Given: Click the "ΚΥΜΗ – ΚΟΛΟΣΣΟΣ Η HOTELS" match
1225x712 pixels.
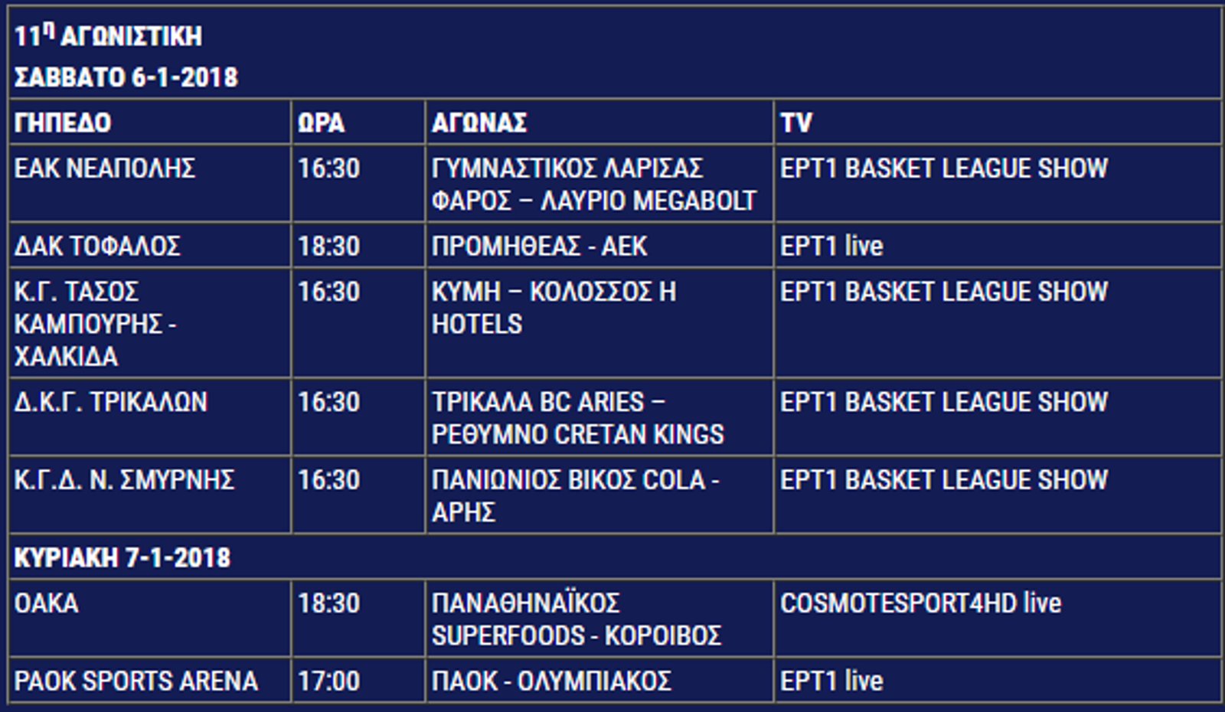Looking at the screenshot, I should 554,308.
